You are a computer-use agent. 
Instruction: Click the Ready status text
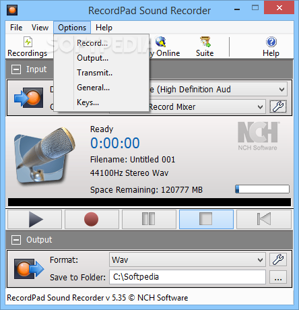102,129
